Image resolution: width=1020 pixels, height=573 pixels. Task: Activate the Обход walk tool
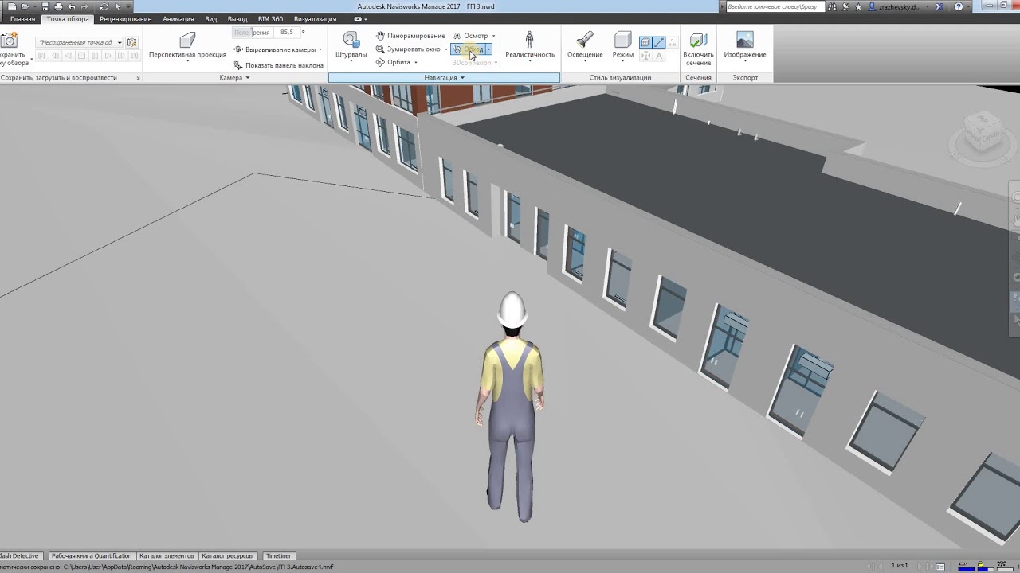468,49
